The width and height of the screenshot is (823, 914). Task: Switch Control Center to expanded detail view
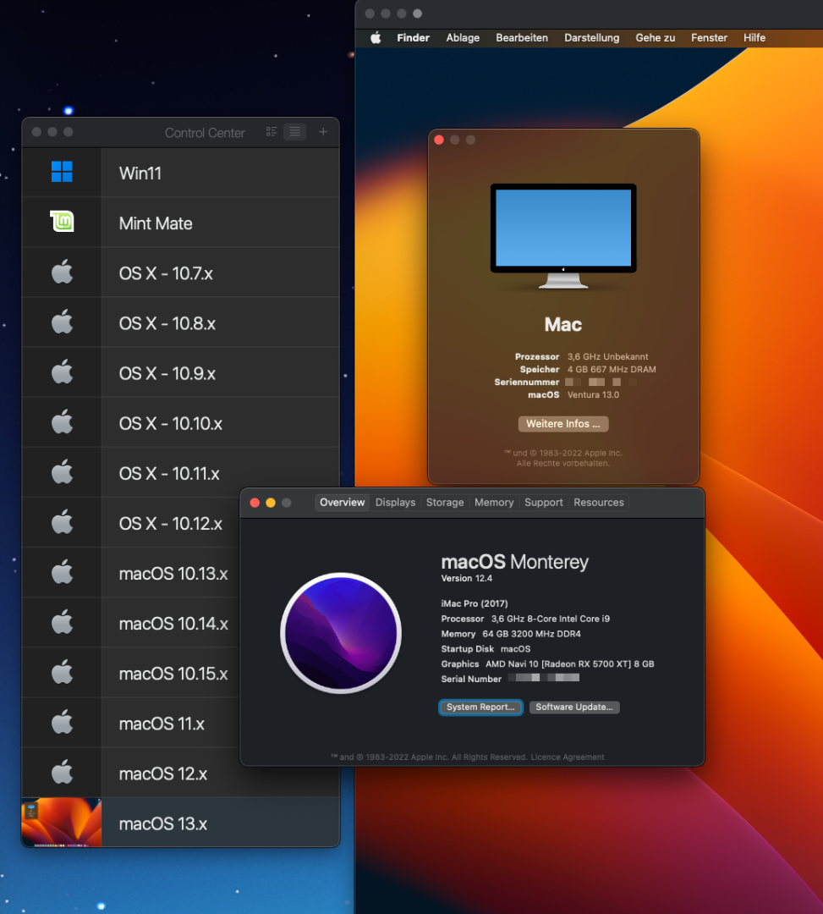click(272, 132)
